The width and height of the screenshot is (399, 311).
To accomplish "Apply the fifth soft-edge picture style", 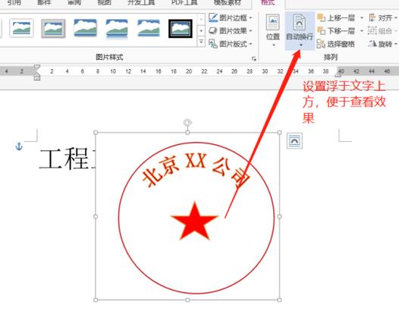I will (149, 27).
